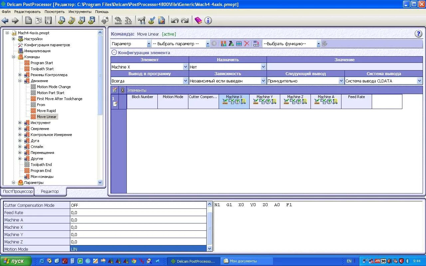Open the Система вывода dropdown
The image size is (426, 266).
pyautogui.click(x=419, y=81)
